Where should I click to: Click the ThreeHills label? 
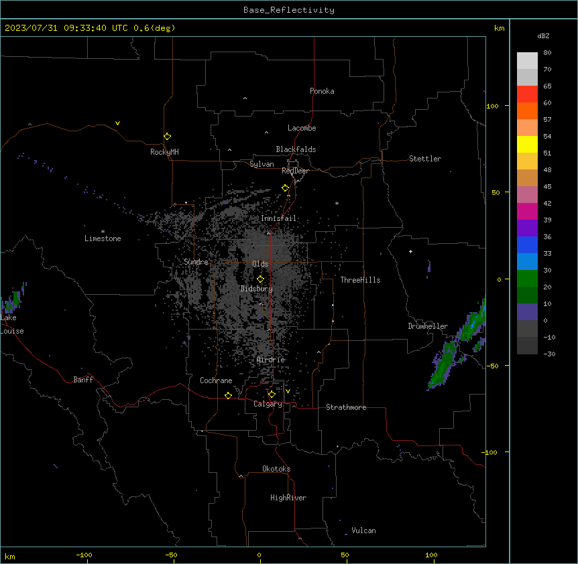pos(360,280)
